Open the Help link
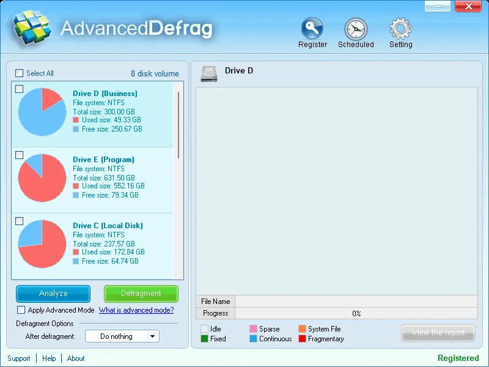The image size is (489, 367). pyautogui.click(x=49, y=358)
